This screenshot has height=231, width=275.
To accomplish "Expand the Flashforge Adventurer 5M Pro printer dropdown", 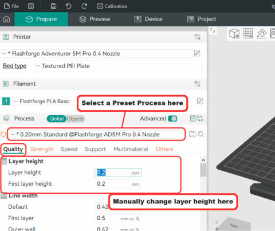I will pyautogui.click(x=97, y=53).
